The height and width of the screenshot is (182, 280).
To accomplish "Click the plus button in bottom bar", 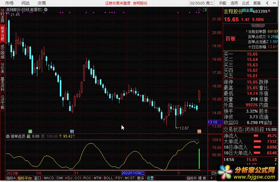I will [x=212, y=178].
